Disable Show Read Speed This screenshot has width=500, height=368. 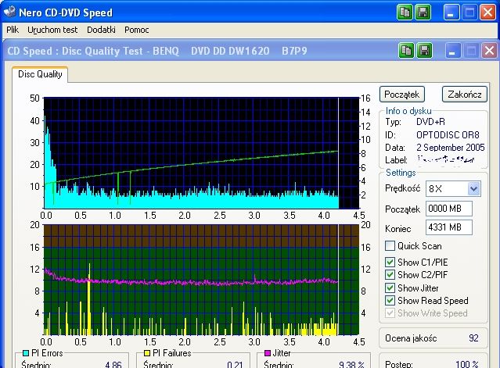point(390,301)
